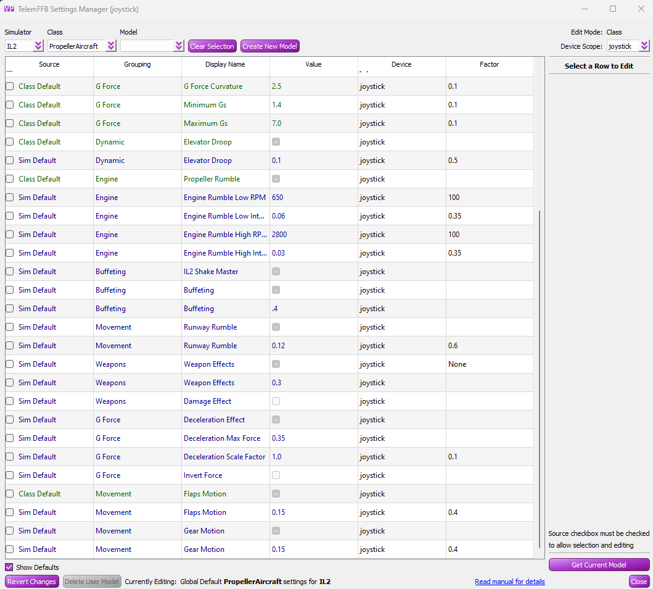Image resolution: width=653 pixels, height=589 pixels.
Task: Click the vertical scrollbar of the settings table
Action: tap(540, 370)
